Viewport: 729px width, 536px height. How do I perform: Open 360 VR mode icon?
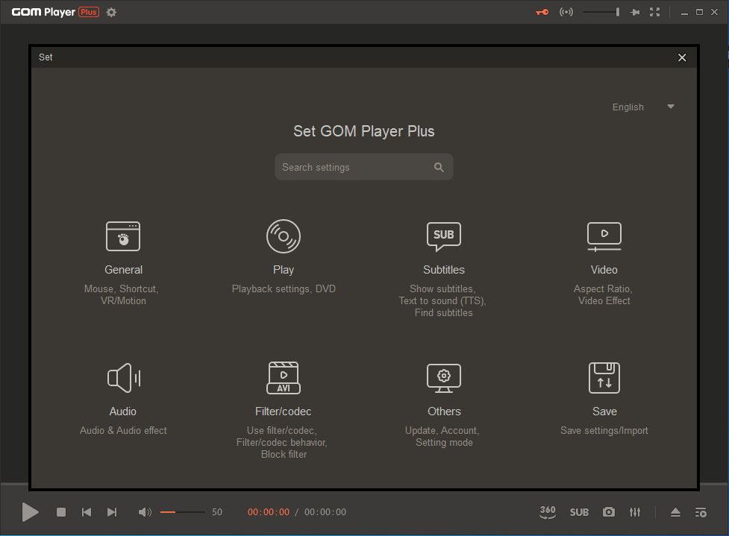click(x=548, y=512)
